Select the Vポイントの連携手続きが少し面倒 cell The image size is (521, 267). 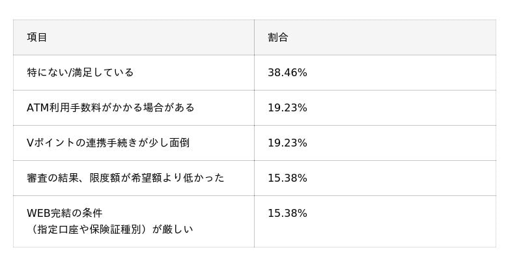pyautogui.click(x=108, y=143)
